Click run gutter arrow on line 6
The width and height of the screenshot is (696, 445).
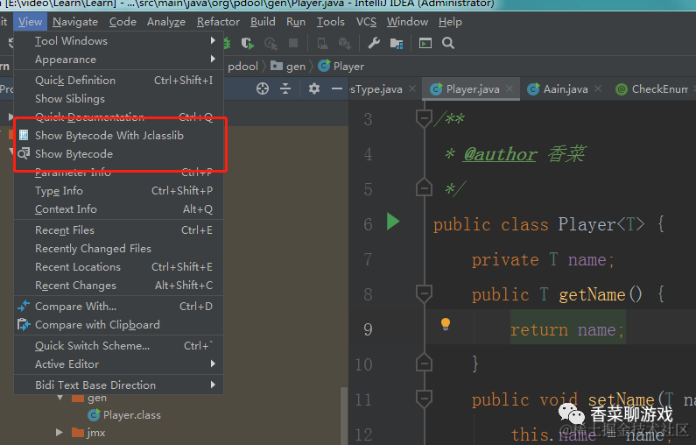(393, 221)
